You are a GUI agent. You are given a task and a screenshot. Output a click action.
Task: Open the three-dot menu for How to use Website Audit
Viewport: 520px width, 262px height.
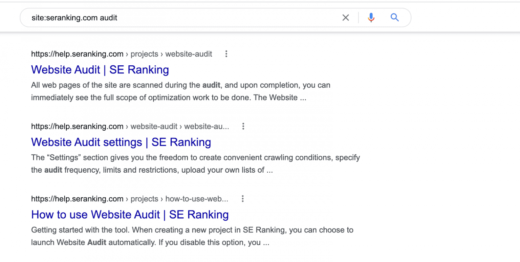(x=243, y=199)
